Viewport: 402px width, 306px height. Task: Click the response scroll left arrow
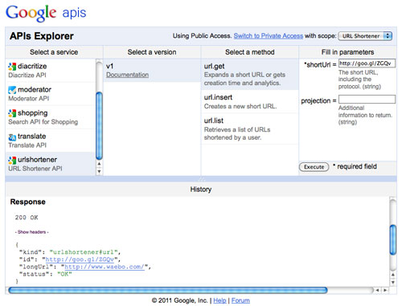click(x=377, y=290)
